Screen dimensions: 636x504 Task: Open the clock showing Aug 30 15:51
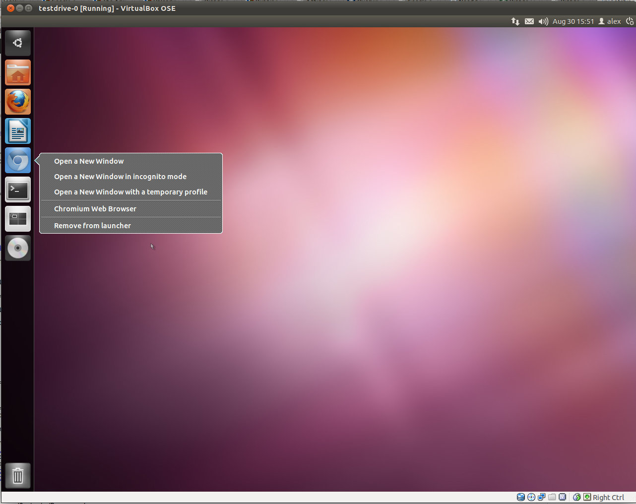[x=573, y=21]
